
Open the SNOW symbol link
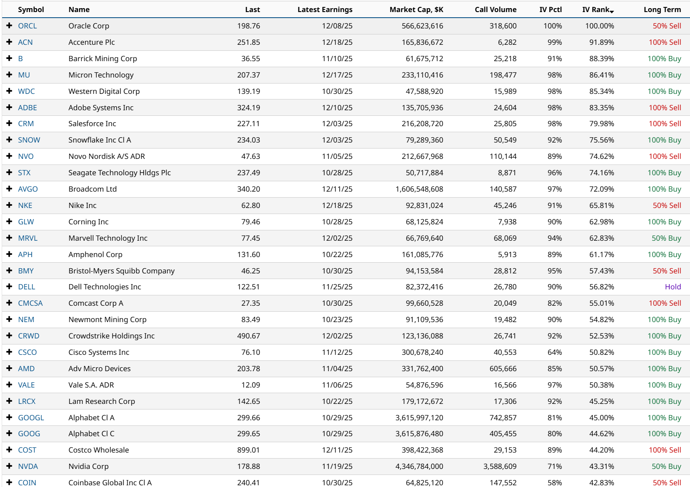29,140
